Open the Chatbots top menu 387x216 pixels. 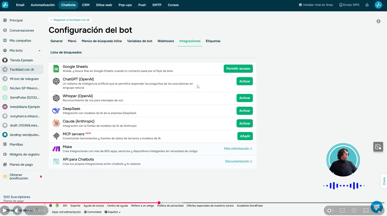(68, 5)
